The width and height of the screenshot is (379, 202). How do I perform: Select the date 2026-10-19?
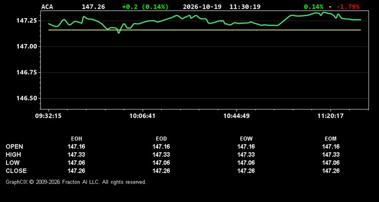click(202, 7)
